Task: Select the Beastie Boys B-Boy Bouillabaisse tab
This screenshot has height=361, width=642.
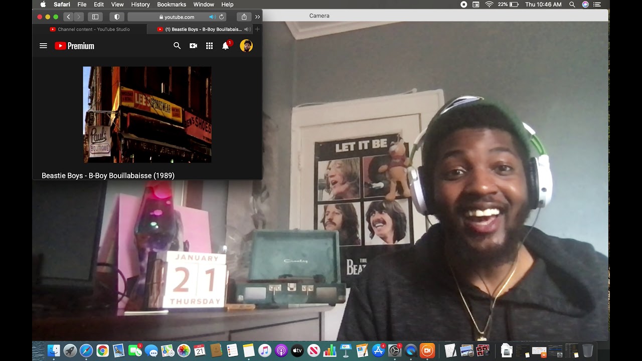Action: tap(200, 29)
